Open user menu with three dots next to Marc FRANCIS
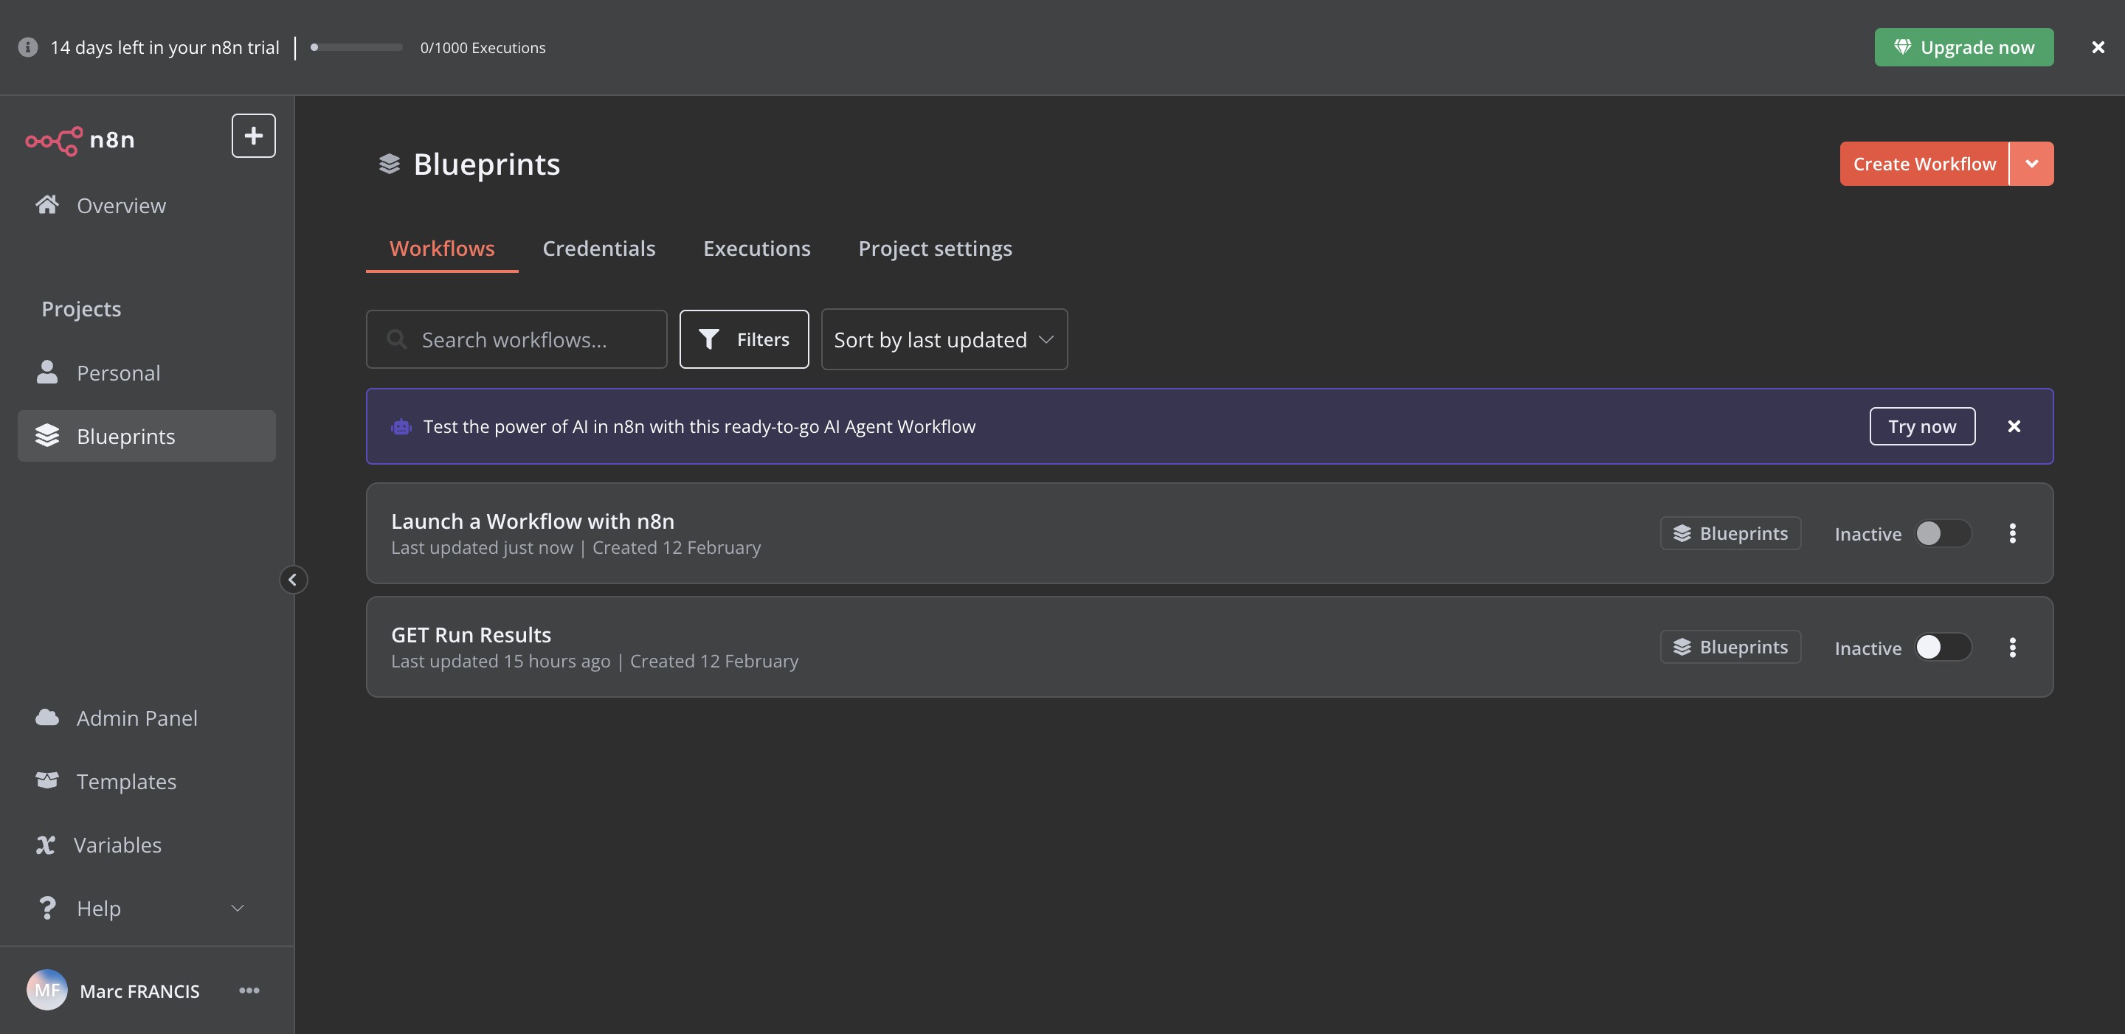The image size is (2125, 1034). coord(249,990)
